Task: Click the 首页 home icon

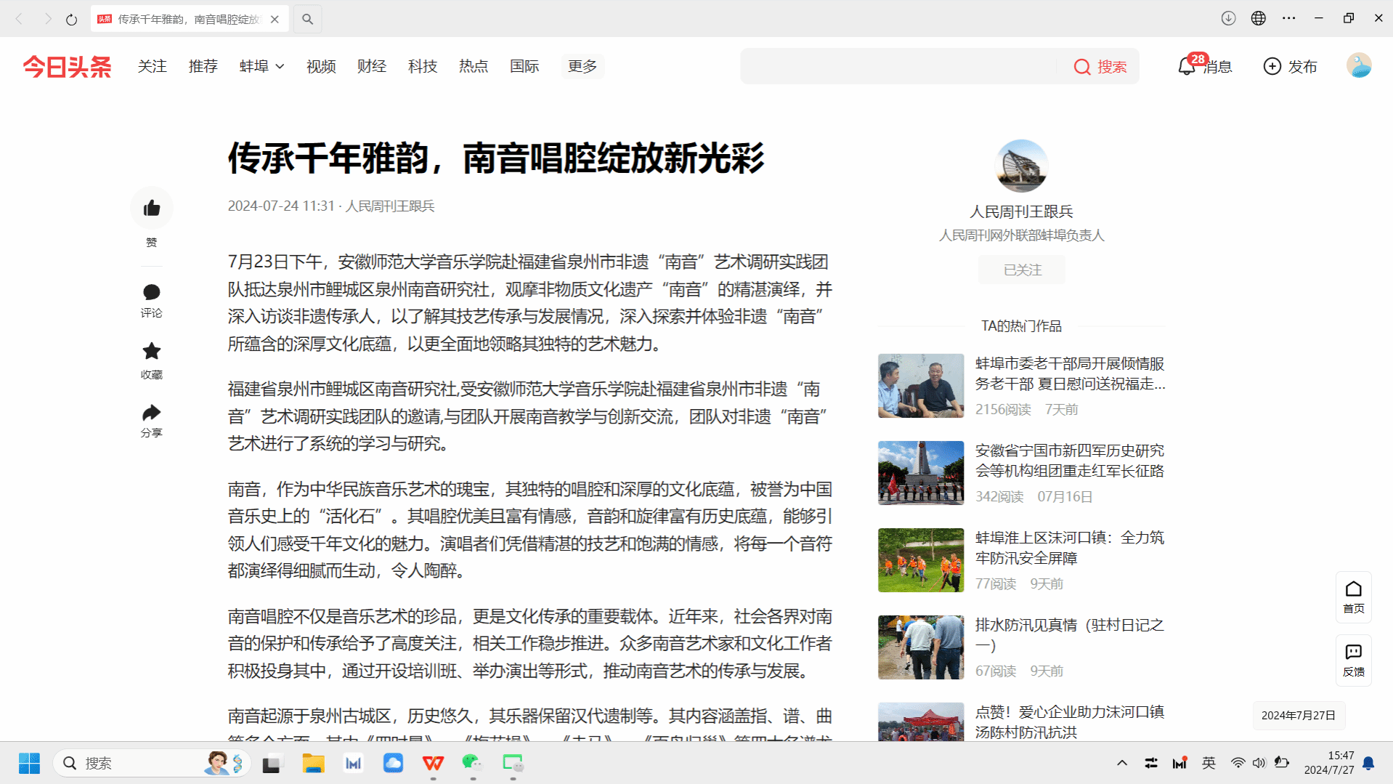Action: point(1353,597)
